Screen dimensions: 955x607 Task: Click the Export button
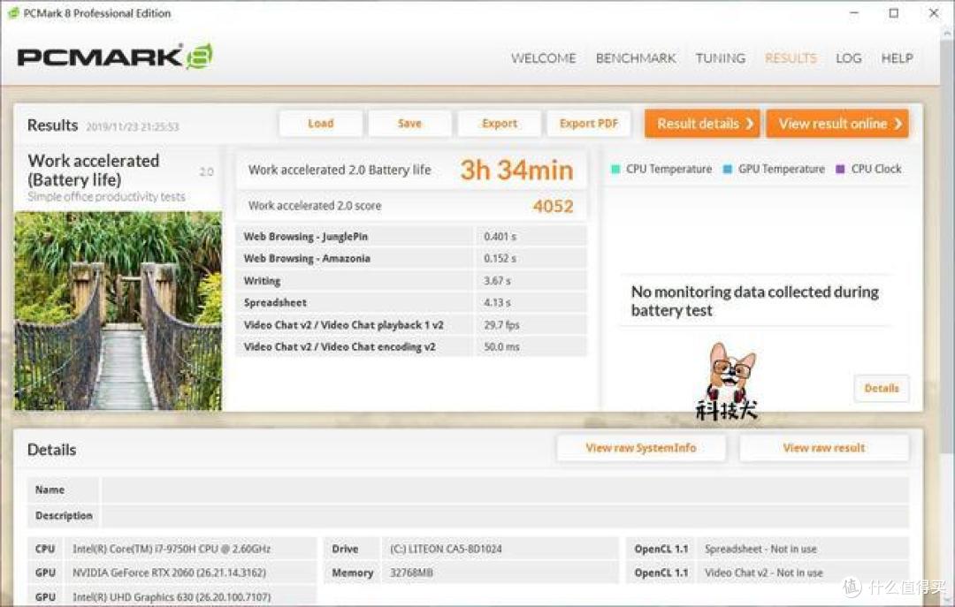500,124
